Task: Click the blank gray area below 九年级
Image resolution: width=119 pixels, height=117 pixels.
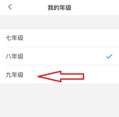Action: tap(59, 100)
